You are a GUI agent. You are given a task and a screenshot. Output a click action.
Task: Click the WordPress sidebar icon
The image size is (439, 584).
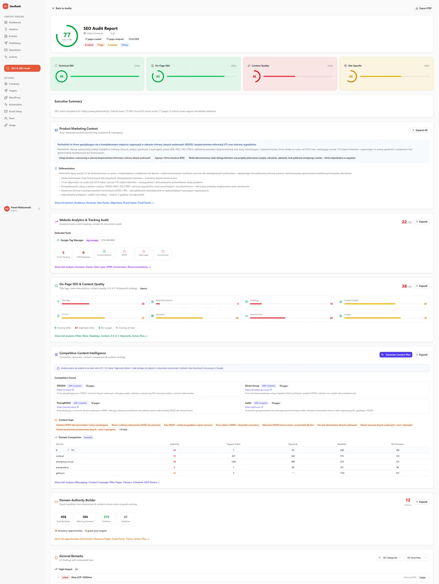[6, 98]
